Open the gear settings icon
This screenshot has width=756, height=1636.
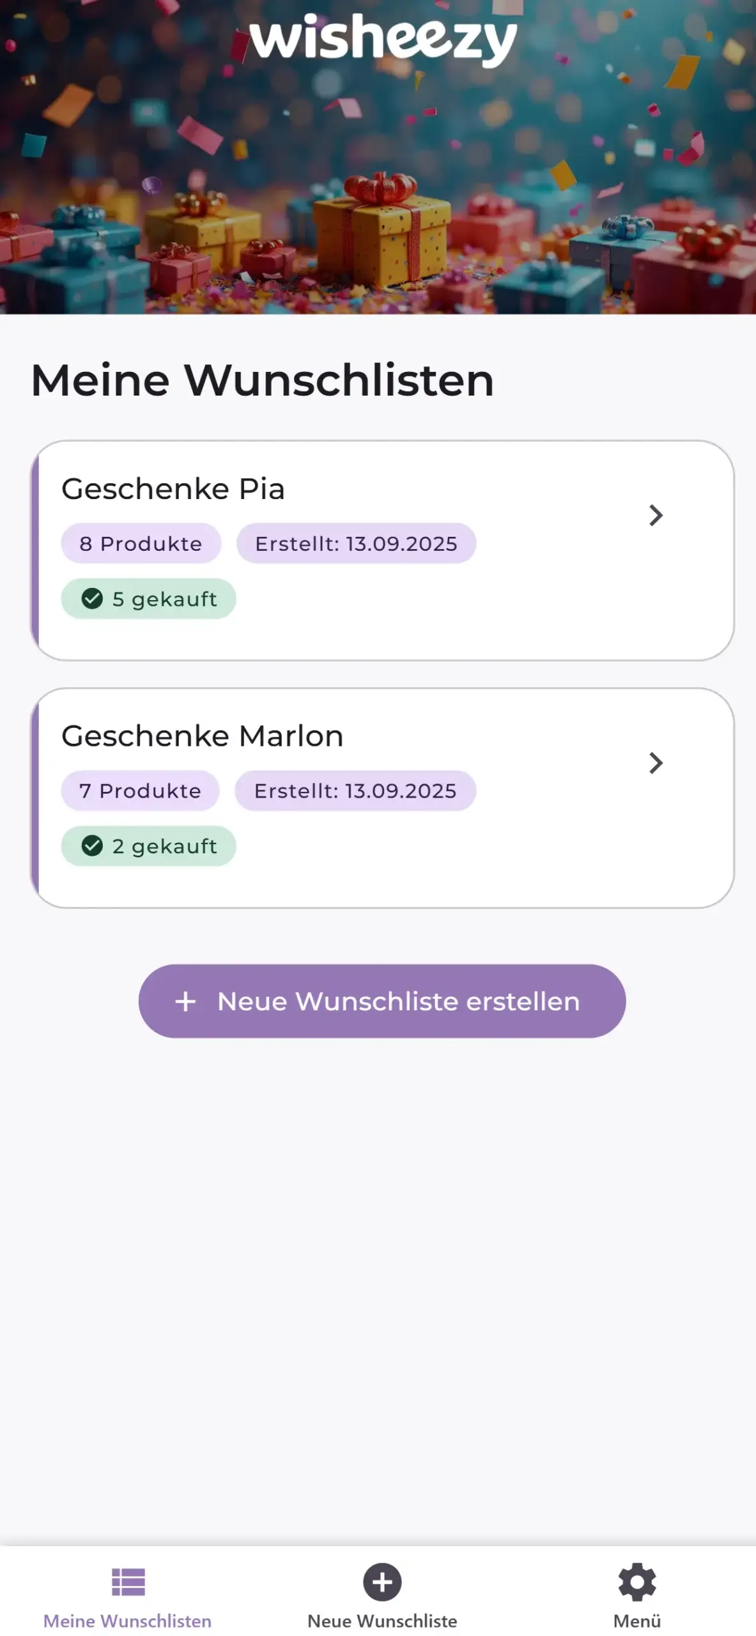pyautogui.click(x=636, y=1582)
